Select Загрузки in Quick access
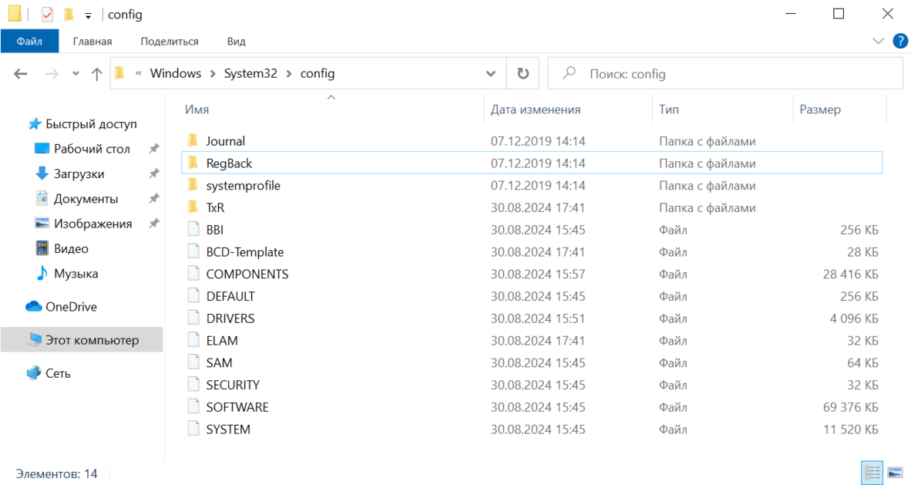The height and width of the screenshot is (485, 911). [x=79, y=174]
